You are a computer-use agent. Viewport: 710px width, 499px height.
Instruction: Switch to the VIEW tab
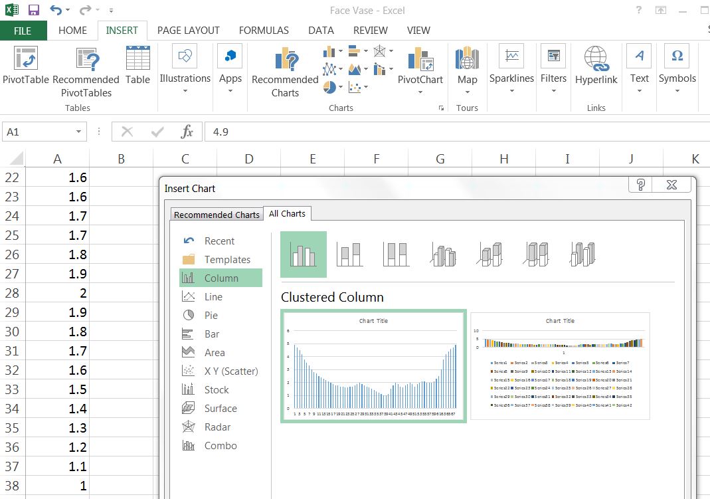tap(418, 31)
